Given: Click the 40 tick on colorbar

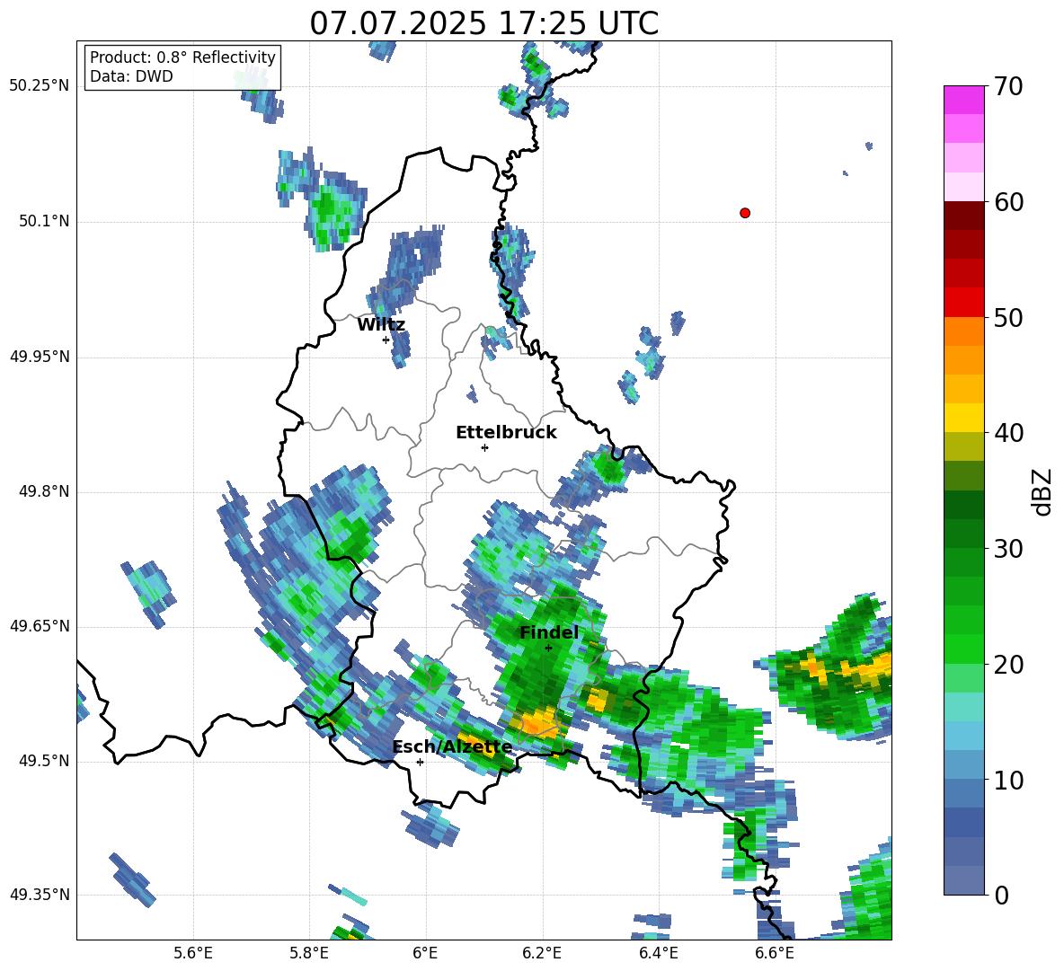Looking at the screenshot, I should click(1008, 433).
